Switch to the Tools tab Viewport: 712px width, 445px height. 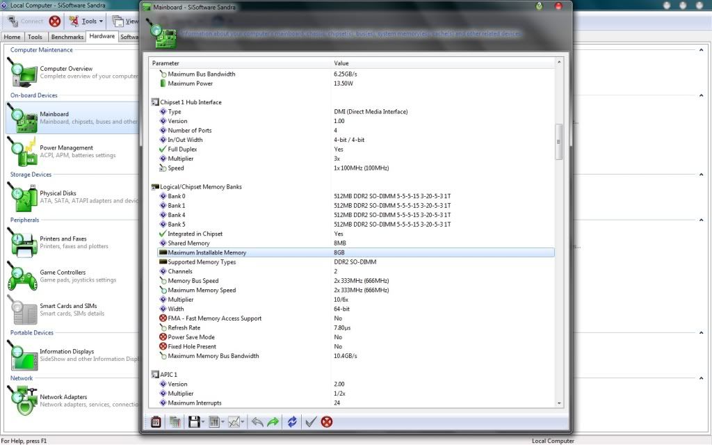coord(35,37)
